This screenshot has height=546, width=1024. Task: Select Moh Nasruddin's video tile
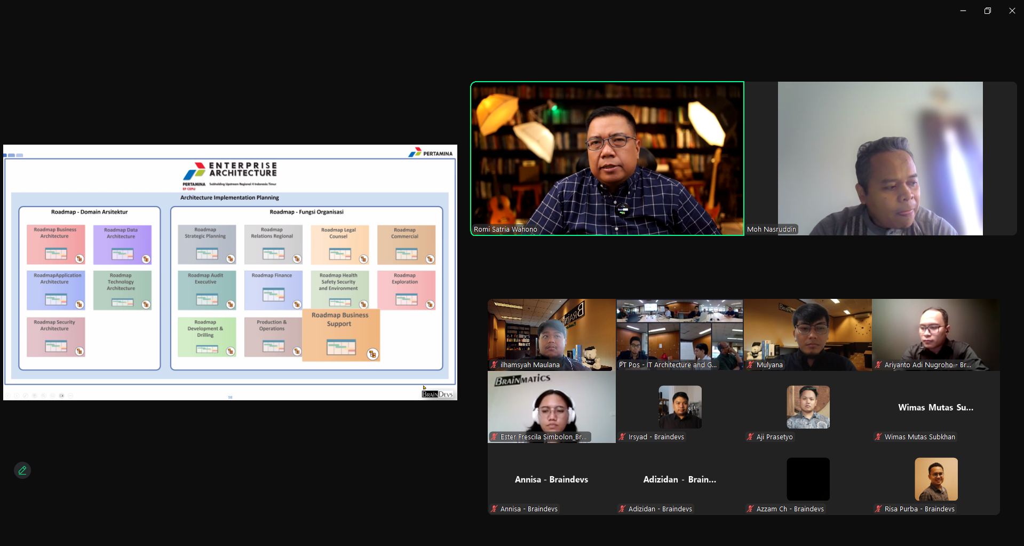click(880, 158)
